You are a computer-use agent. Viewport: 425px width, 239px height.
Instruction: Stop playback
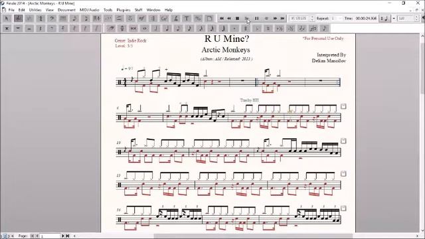(238, 19)
